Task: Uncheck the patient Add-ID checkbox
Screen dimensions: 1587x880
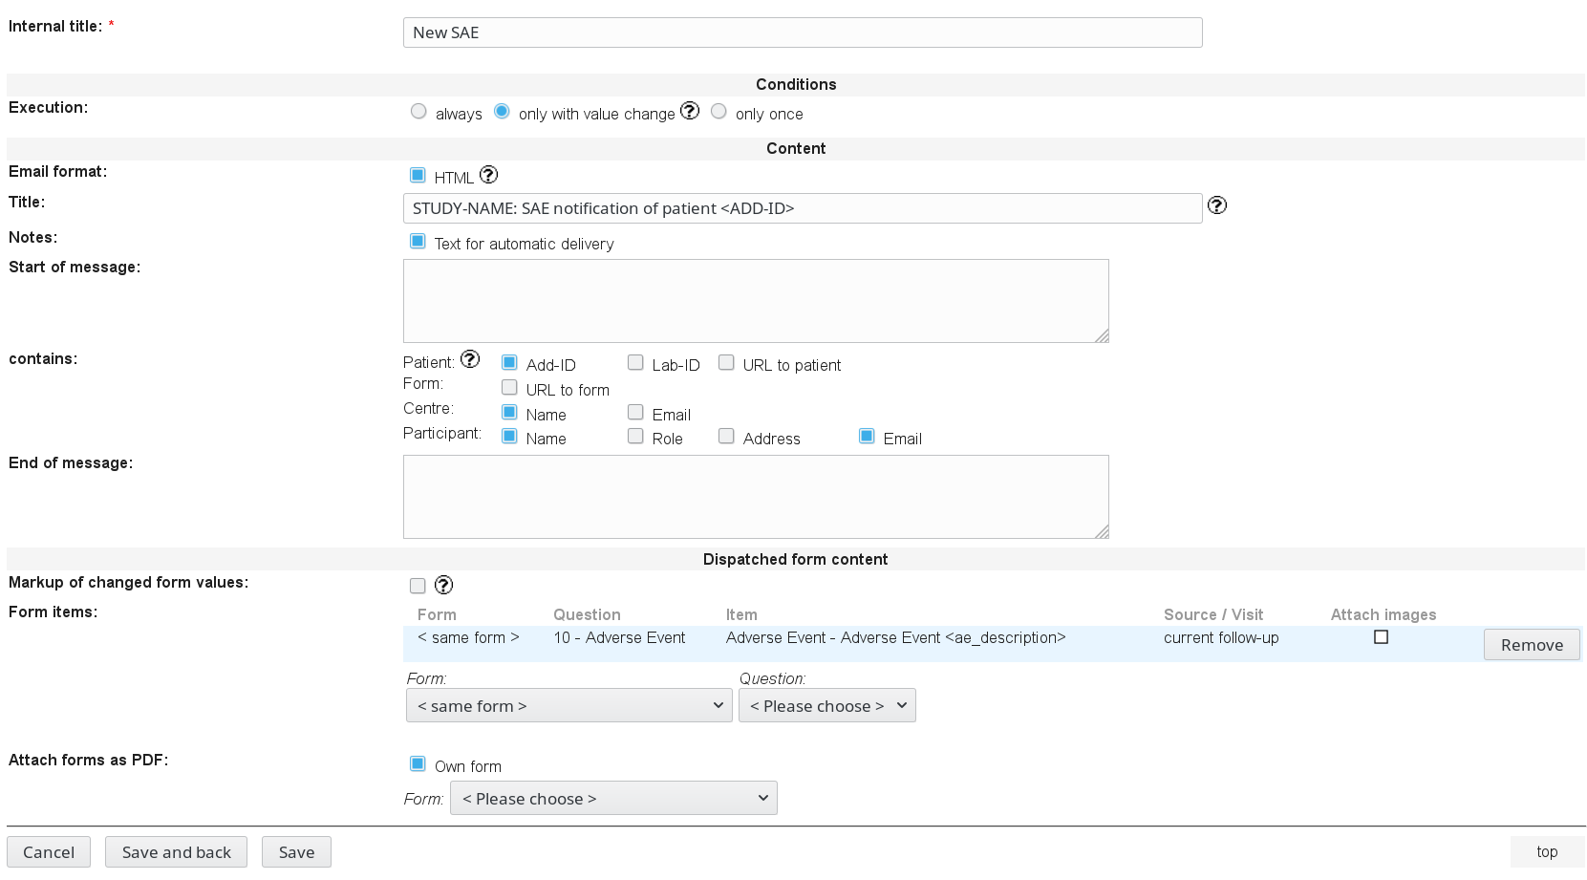Action: tap(509, 362)
